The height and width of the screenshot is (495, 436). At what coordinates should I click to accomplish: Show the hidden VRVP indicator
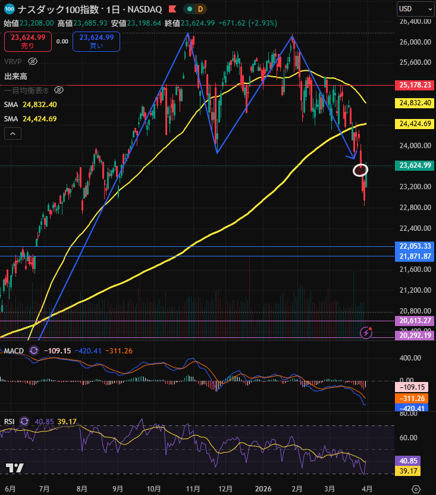click(33, 61)
